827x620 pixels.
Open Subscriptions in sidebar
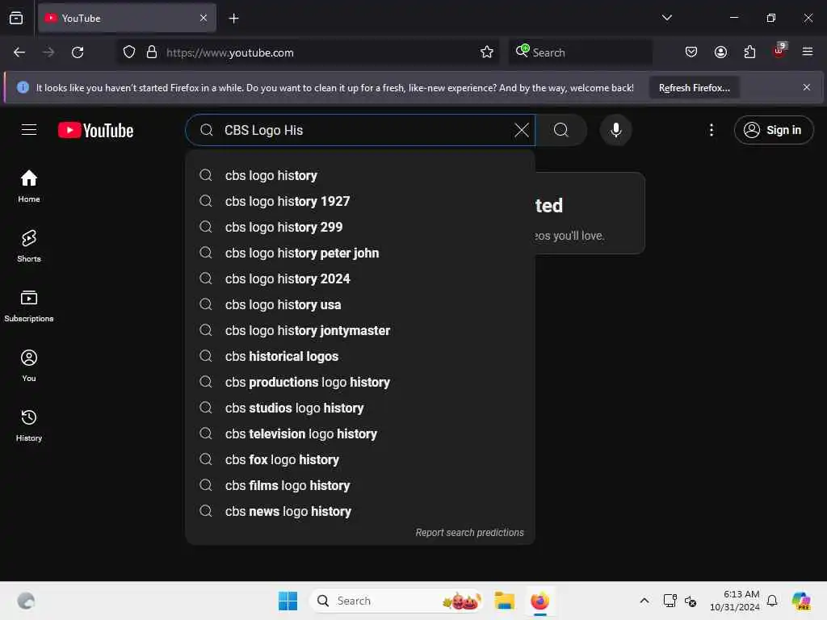[29, 306]
